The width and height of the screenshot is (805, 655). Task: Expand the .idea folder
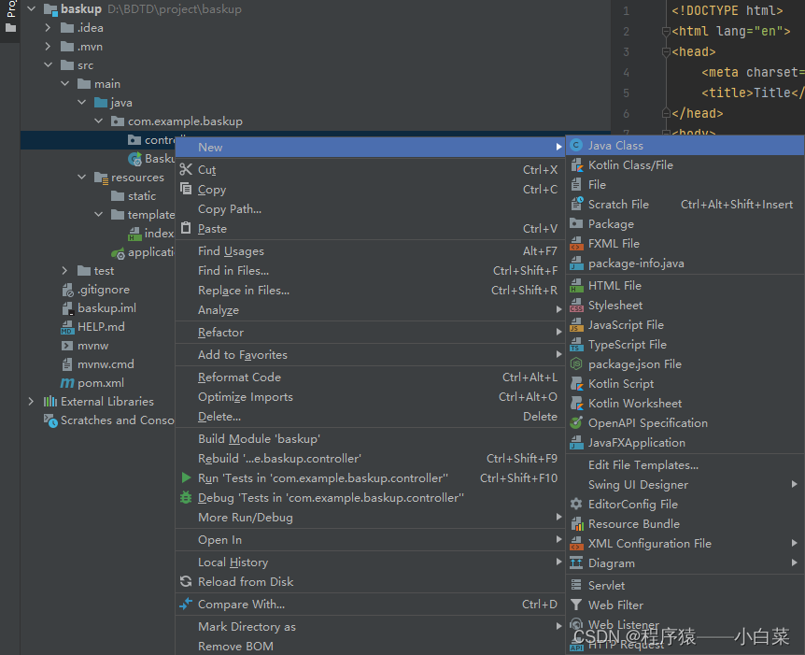tap(48, 28)
